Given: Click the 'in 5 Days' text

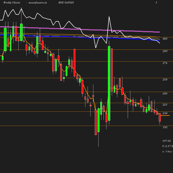Looking at the screenshot, I should tap(167, 152).
